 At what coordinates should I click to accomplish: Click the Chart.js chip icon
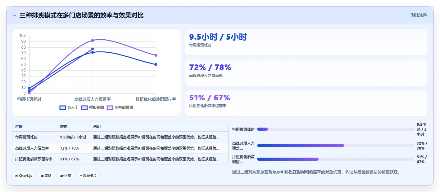17,176
